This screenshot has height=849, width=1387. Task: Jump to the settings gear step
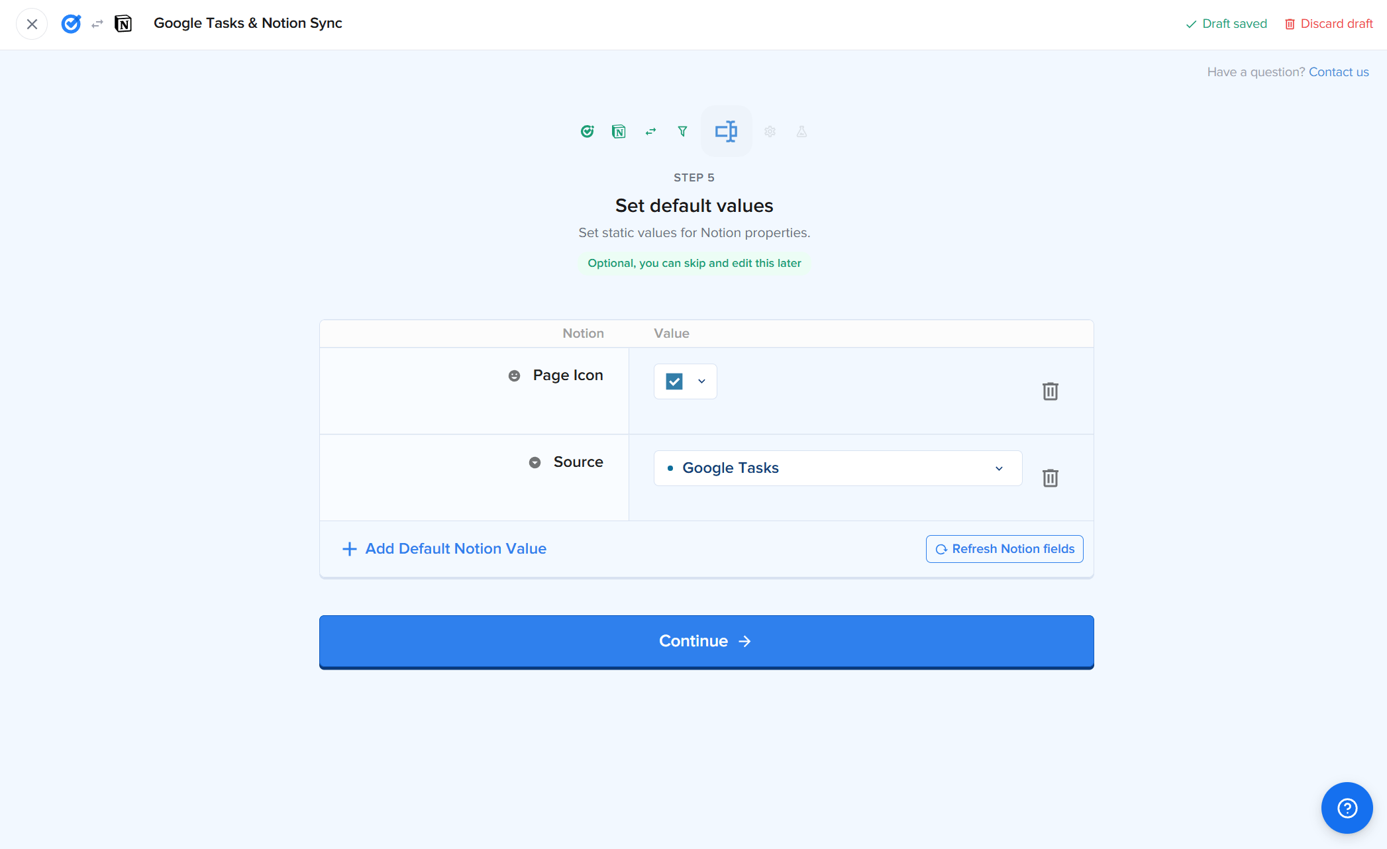770,131
